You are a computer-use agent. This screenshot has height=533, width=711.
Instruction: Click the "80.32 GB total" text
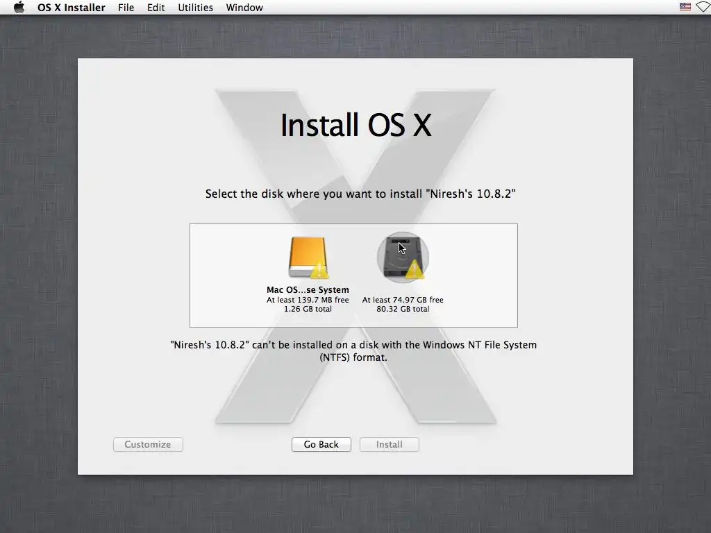pos(403,309)
